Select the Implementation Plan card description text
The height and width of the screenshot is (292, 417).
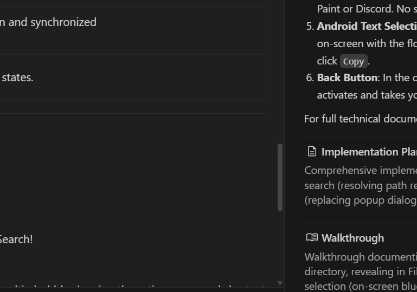(361, 185)
